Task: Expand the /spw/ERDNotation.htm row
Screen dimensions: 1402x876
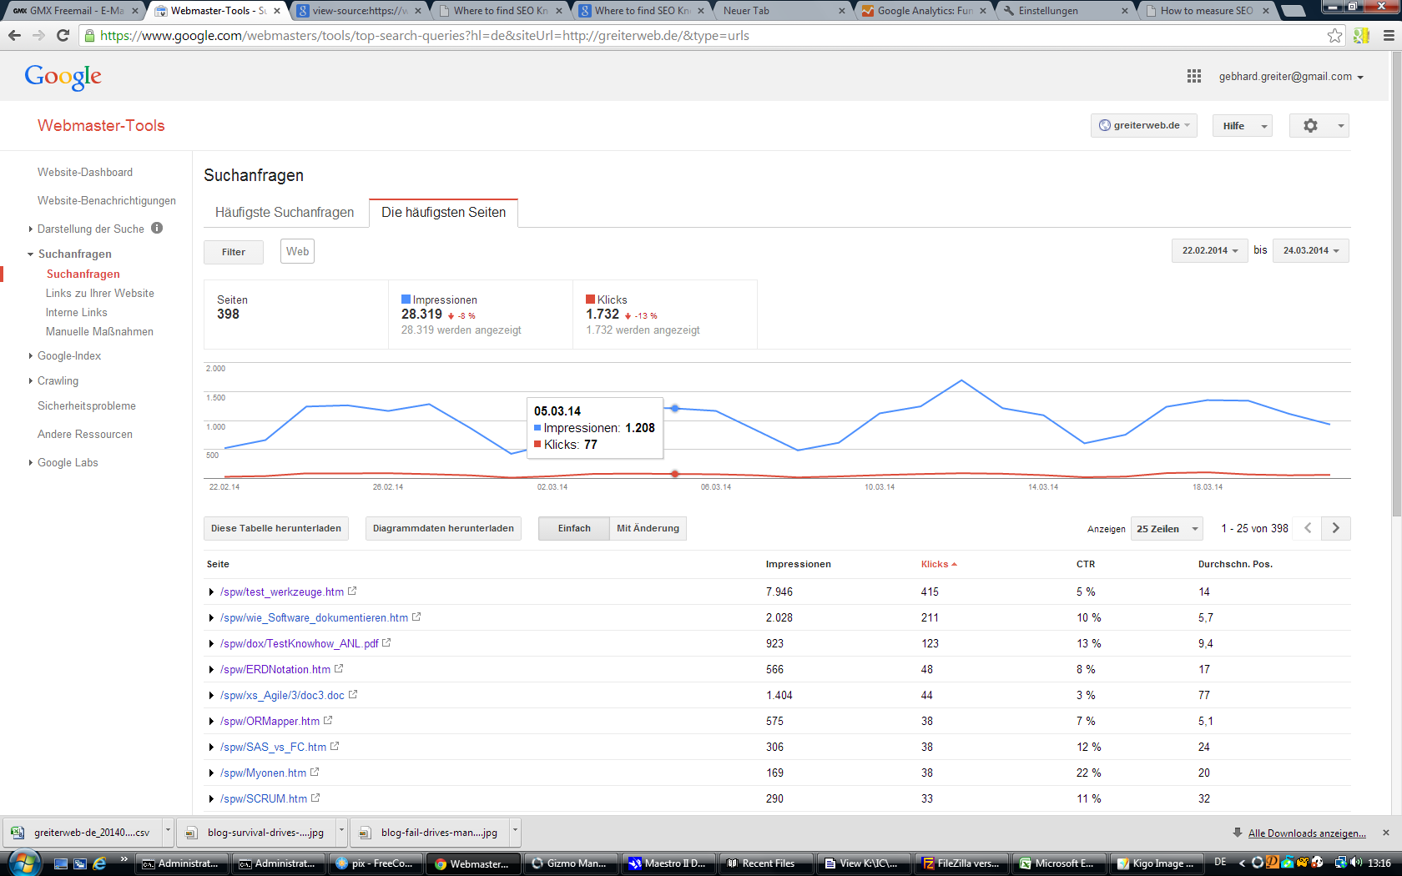Action: (211, 669)
